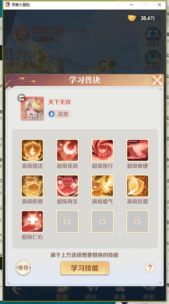The image size is (169, 304).
Task: Click the last locked skill slot
Action: 138,221
